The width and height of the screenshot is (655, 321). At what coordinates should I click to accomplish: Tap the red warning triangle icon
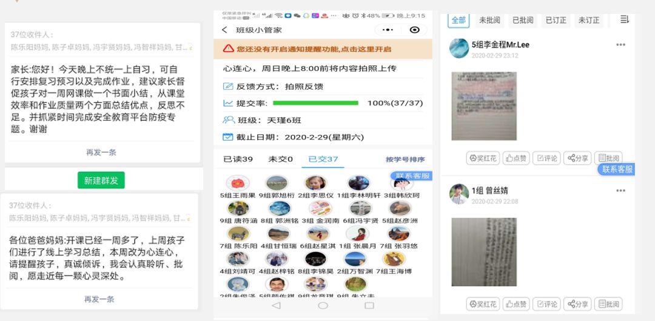click(x=228, y=49)
